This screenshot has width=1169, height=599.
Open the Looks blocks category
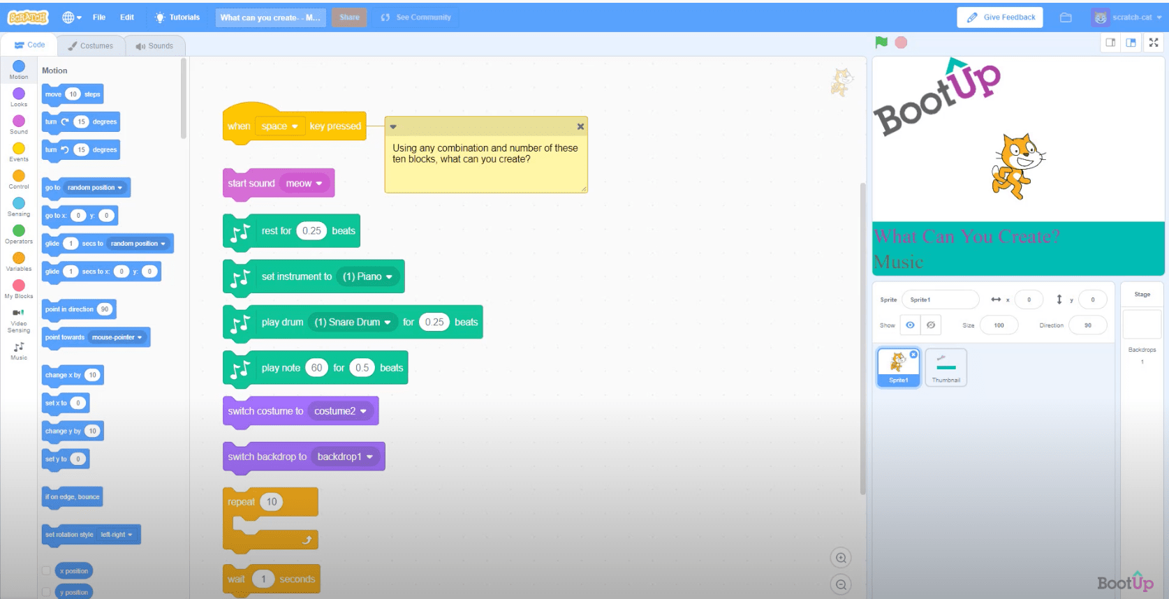coord(19,97)
